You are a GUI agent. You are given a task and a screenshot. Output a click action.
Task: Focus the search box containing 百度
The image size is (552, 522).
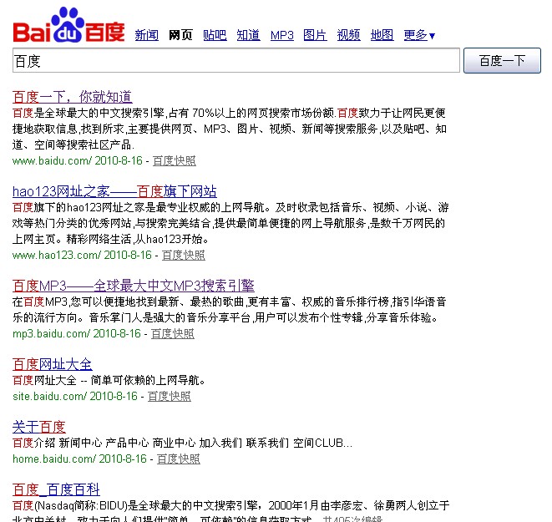(x=236, y=60)
